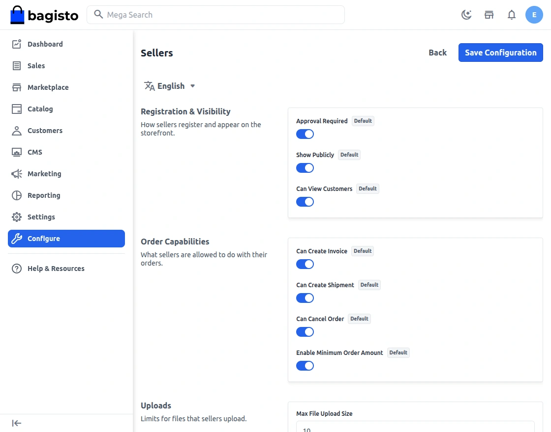
Task: Click the Back button
Action: [x=437, y=53]
